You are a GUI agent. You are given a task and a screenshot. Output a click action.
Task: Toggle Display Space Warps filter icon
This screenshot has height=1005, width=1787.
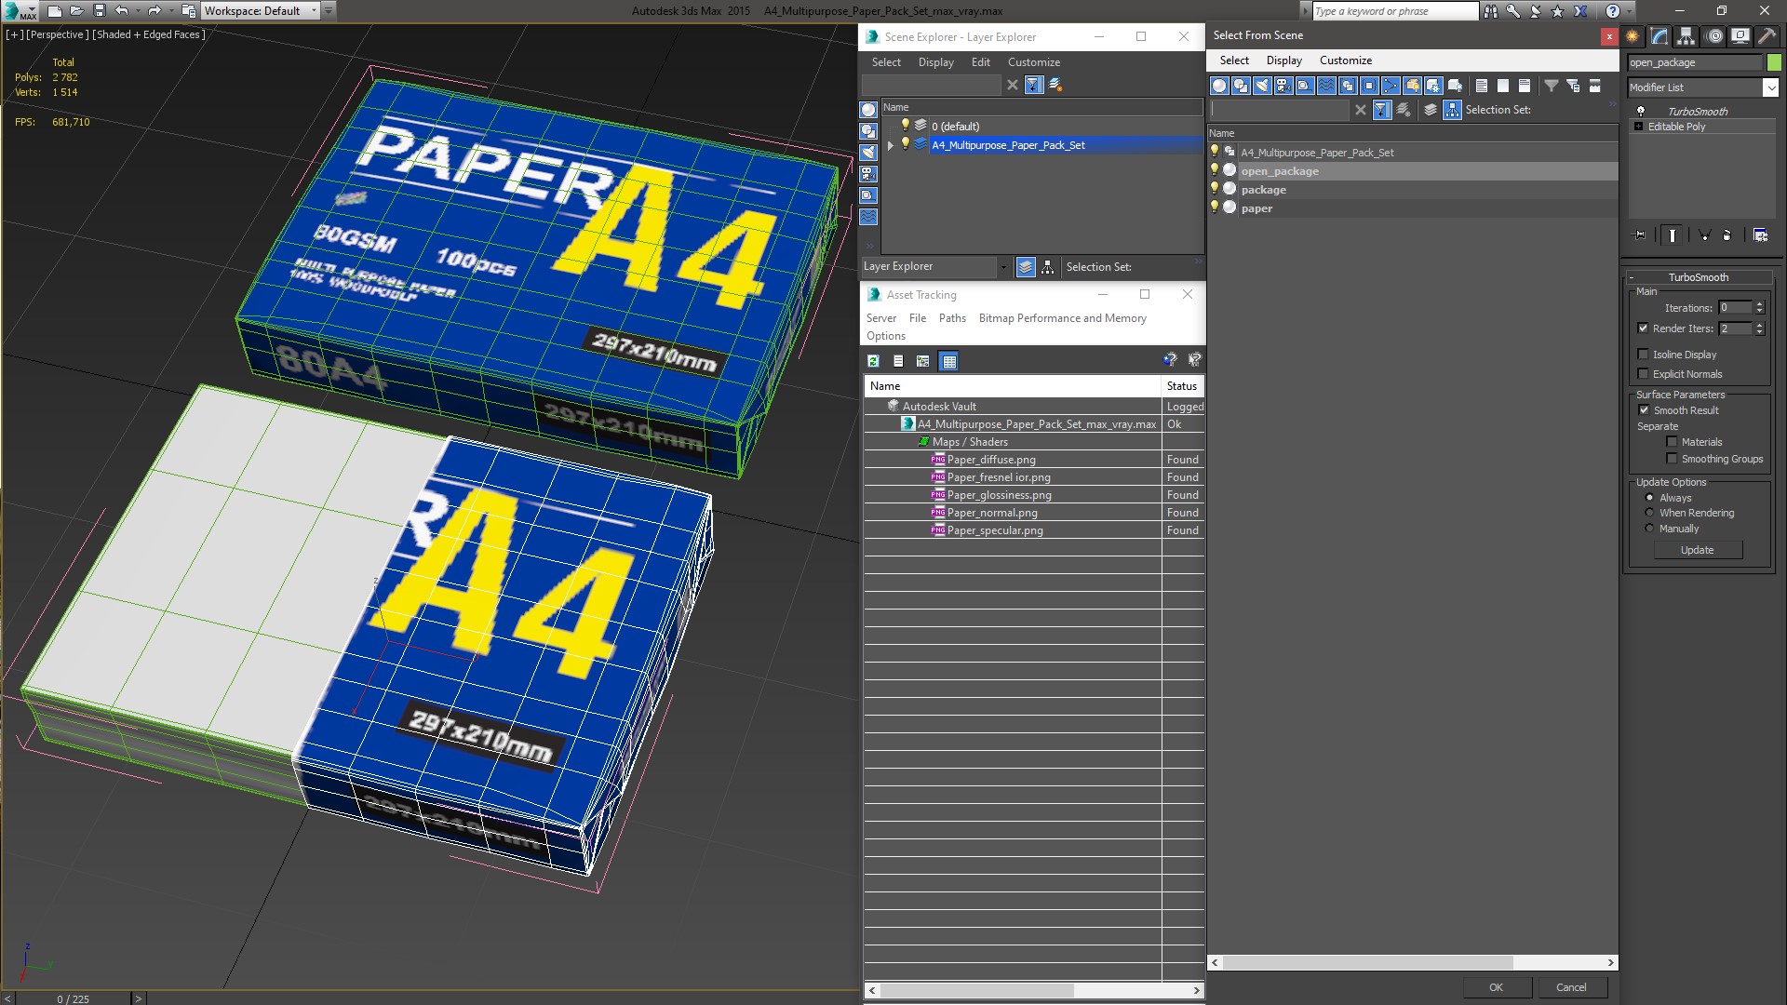click(x=1326, y=86)
